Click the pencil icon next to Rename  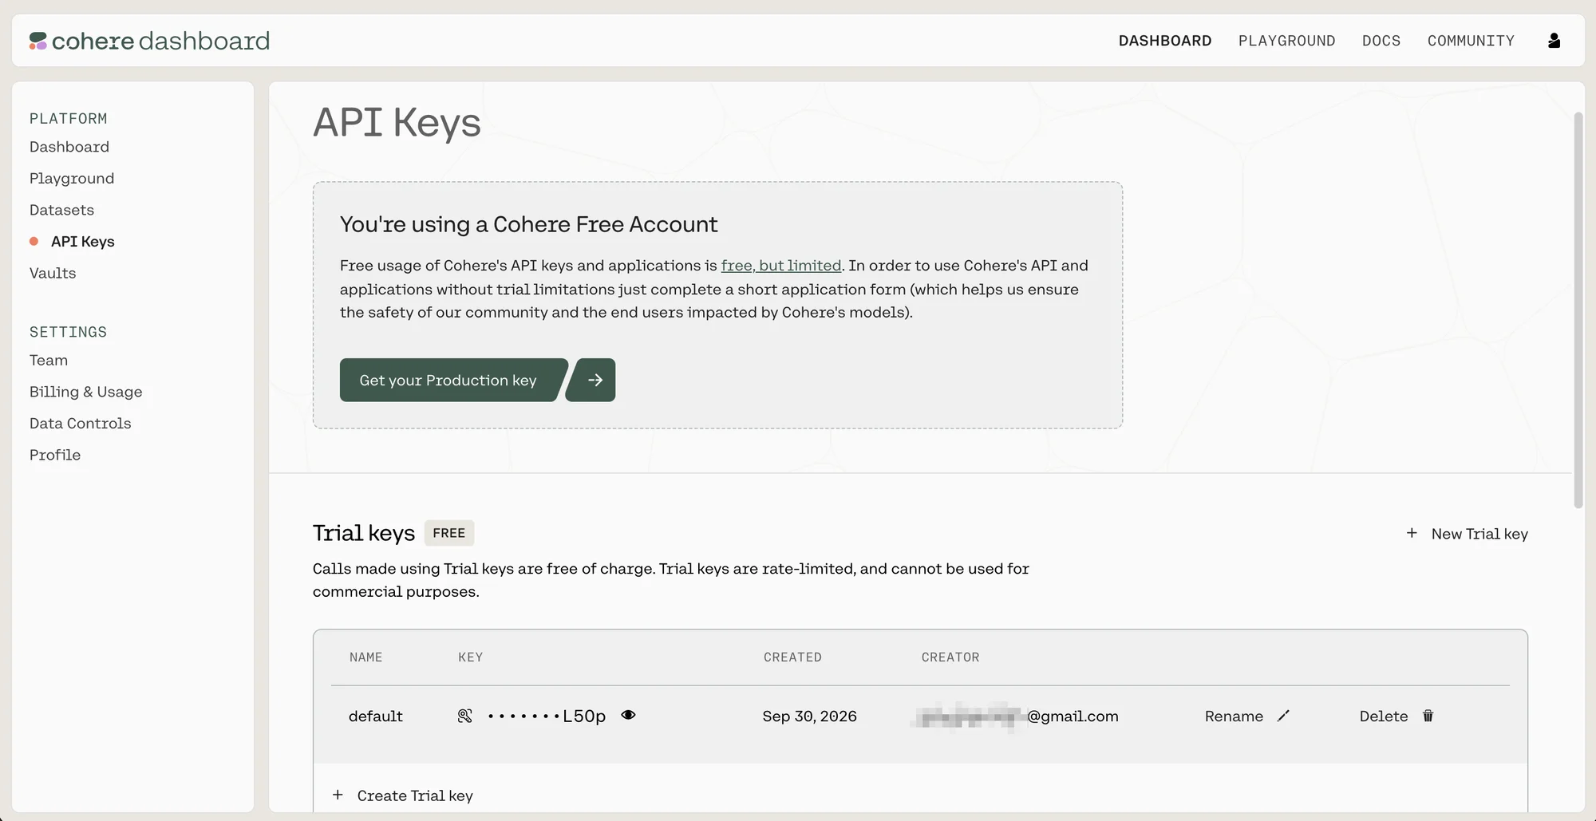point(1283,716)
